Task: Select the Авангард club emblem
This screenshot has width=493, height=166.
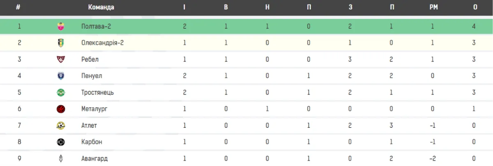Action: click(61, 158)
